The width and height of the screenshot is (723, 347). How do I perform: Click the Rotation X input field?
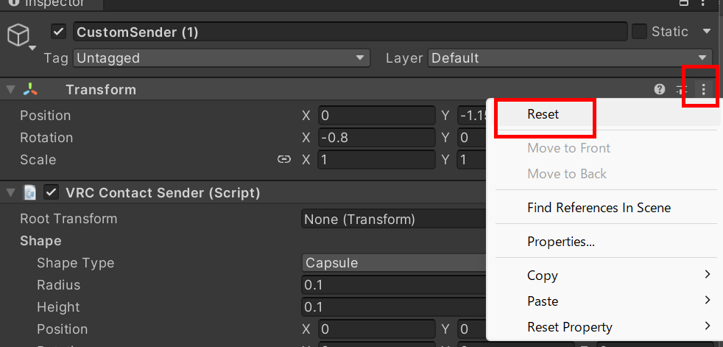pos(376,138)
